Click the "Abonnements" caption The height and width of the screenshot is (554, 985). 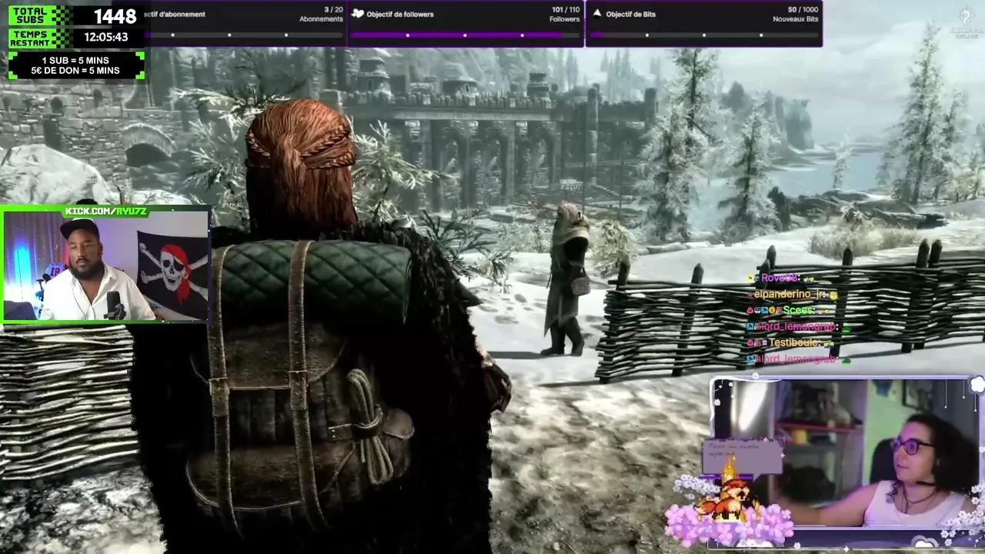[321, 19]
